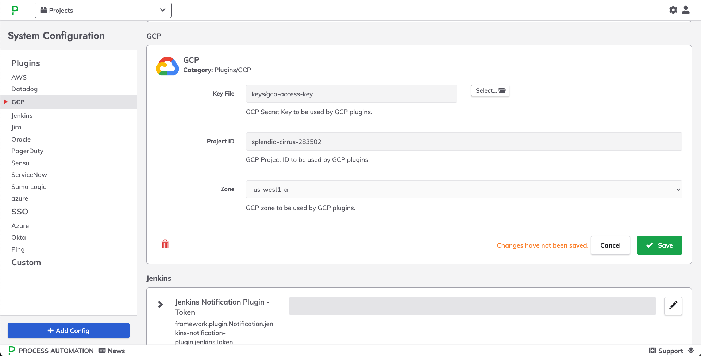Select Azure under SSO
Screen dimensions: 701x356
[x=20, y=226]
